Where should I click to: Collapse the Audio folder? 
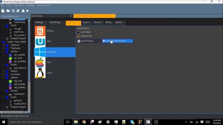tap(3, 65)
